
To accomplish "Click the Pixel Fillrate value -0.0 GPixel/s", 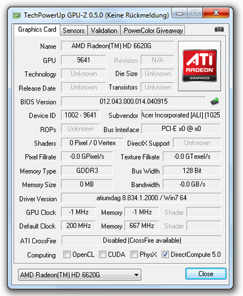I will click(x=87, y=157).
